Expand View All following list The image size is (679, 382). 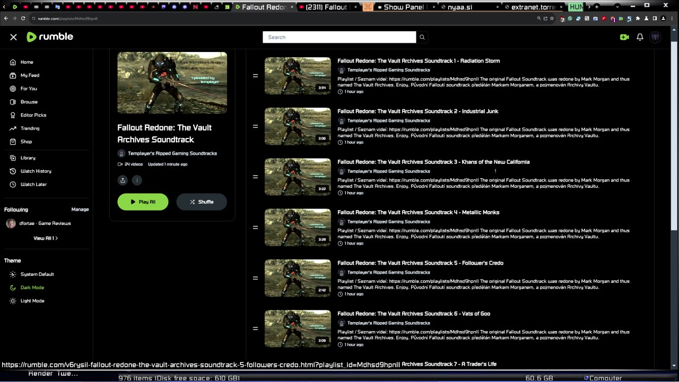tap(46, 238)
